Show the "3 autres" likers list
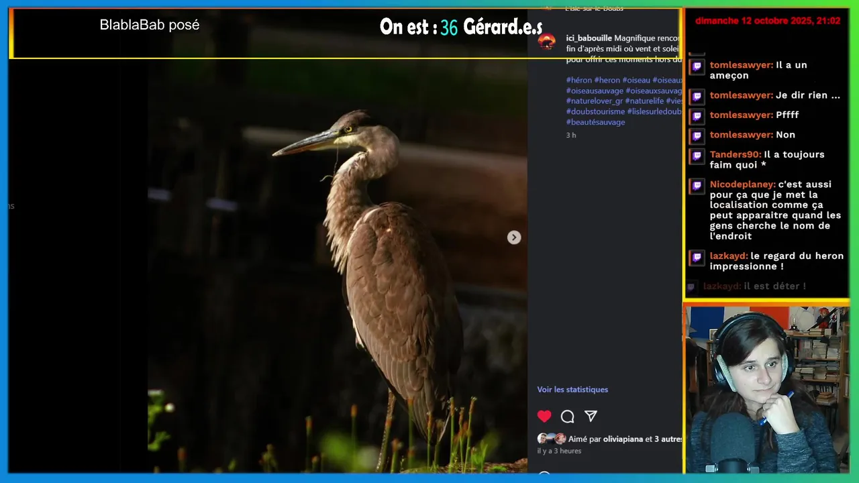The image size is (859, 483). tap(668, 439)
